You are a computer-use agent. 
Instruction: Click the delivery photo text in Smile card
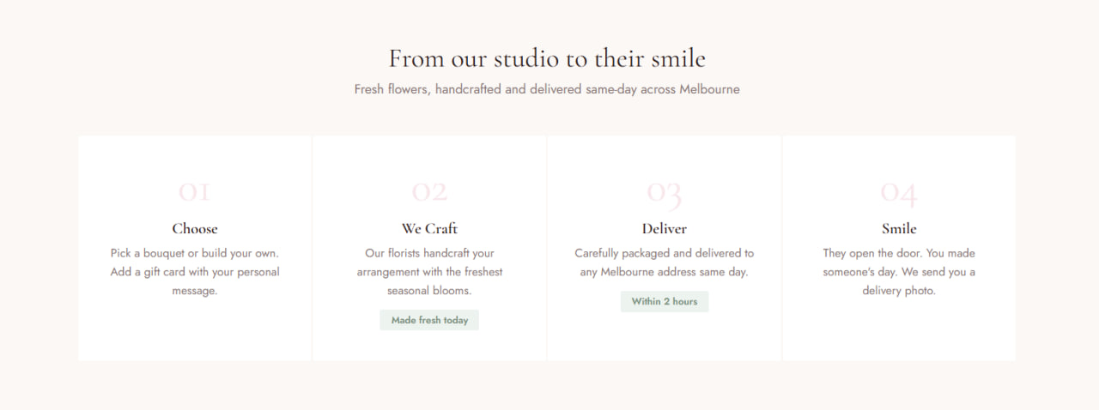point(899,291)
